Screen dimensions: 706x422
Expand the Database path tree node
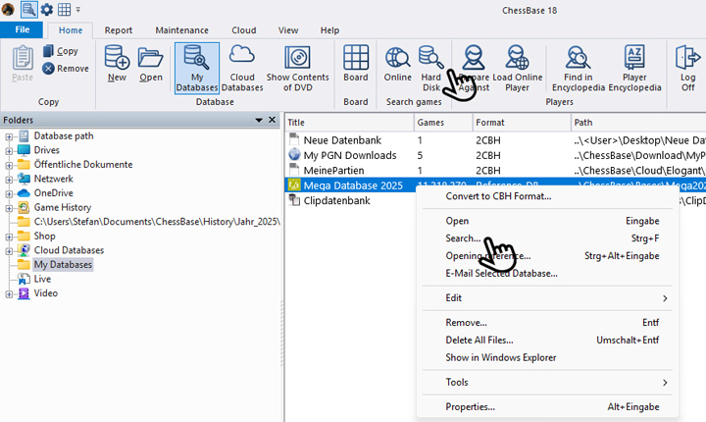tap(9, 136)
